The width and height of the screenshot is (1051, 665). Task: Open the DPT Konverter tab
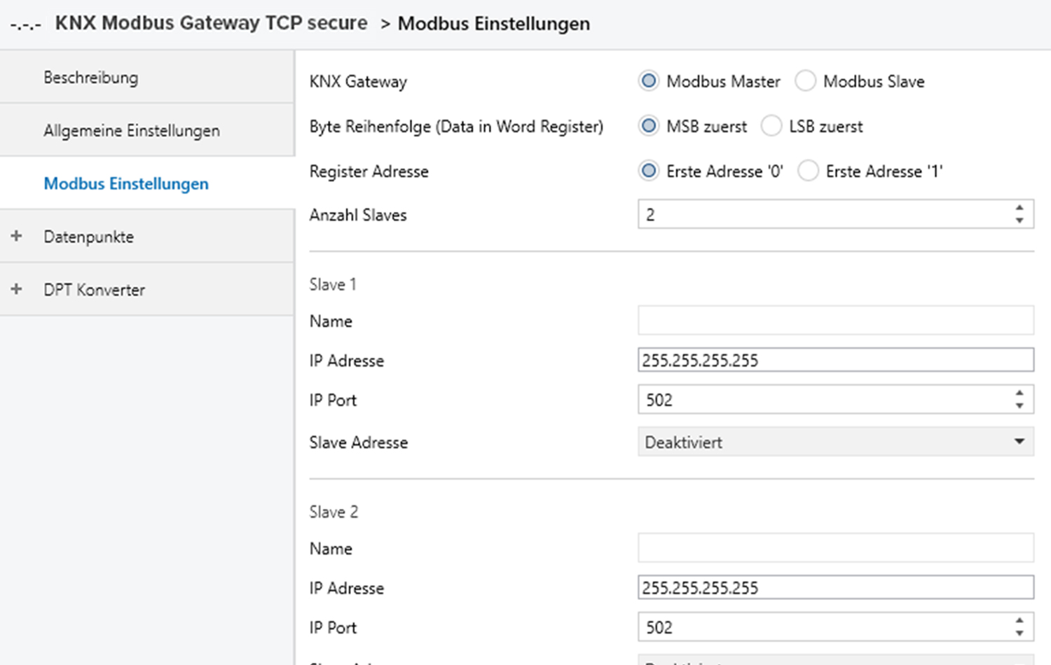[147, 290]
